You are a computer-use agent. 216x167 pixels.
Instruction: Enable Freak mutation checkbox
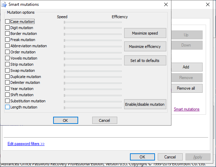click(8, 40)
